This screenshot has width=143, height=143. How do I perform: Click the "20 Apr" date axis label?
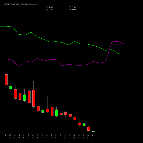pos(65,136)
